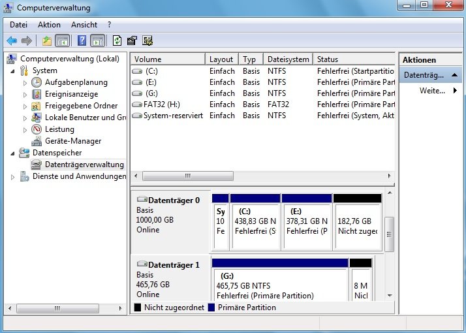Select the (E:) volume row text
This screenshot has width=466, height=333.
click(151, 82)
